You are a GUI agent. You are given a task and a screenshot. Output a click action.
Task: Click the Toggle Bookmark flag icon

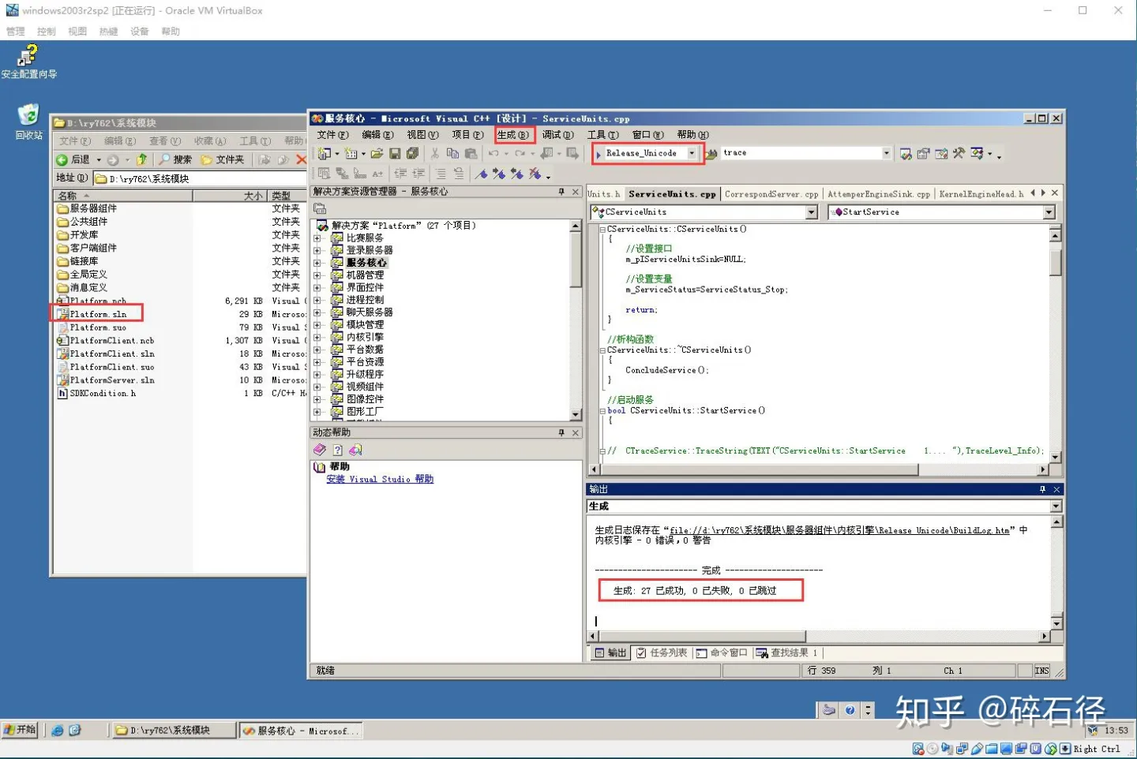481,174
